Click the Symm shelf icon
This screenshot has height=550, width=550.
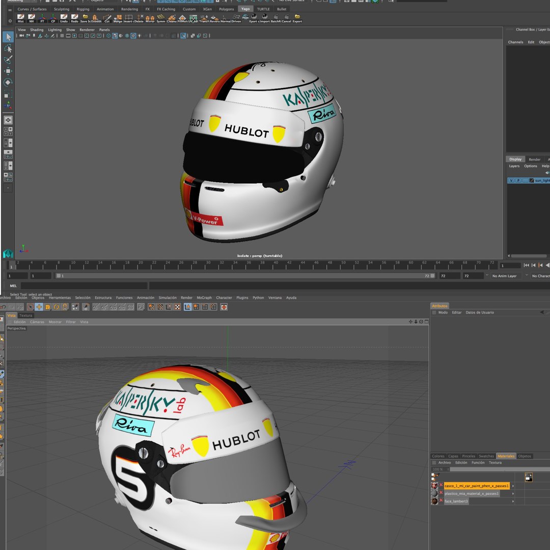160,18
